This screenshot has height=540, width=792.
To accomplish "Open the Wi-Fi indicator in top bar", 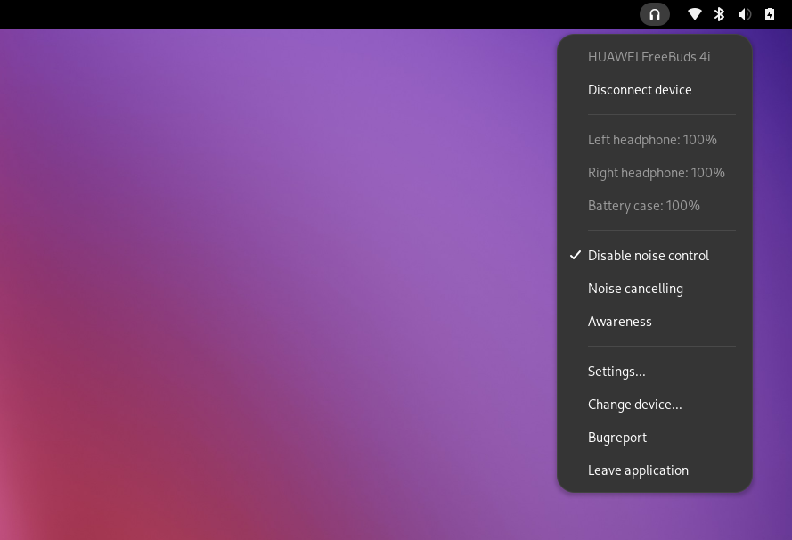I will coord(695,14).
